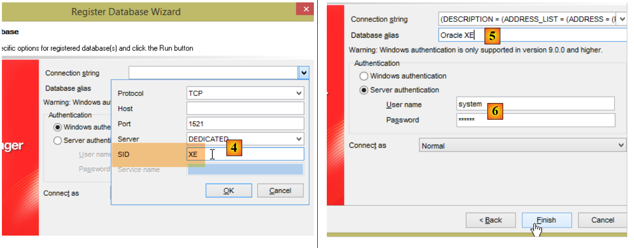Click the masked Password field
634x248 pixels.
(x=535, y=120)
